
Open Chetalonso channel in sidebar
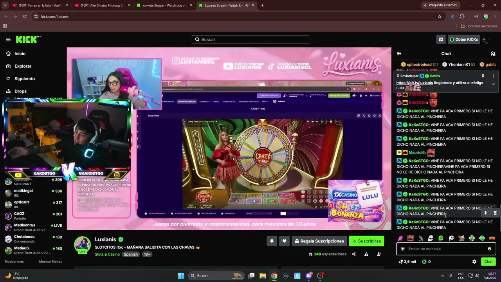tap(33, 239)
